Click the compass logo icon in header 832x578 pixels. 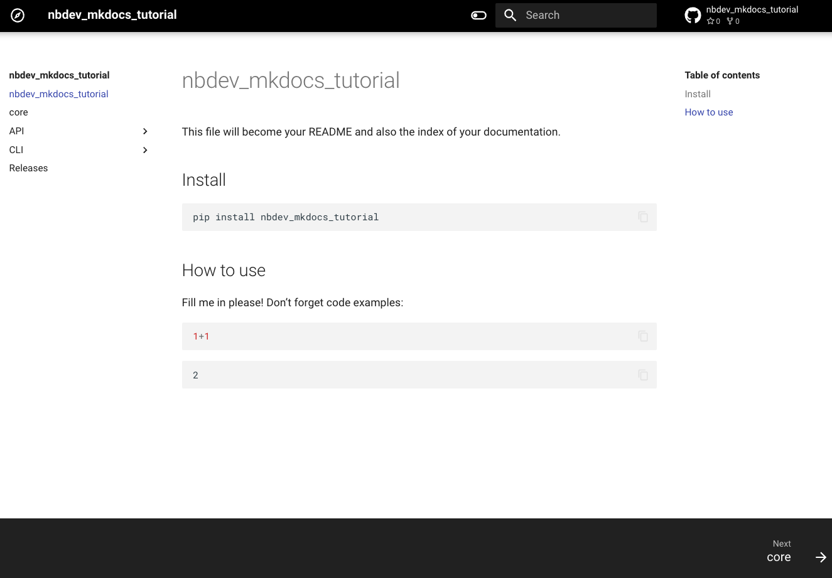18,15
